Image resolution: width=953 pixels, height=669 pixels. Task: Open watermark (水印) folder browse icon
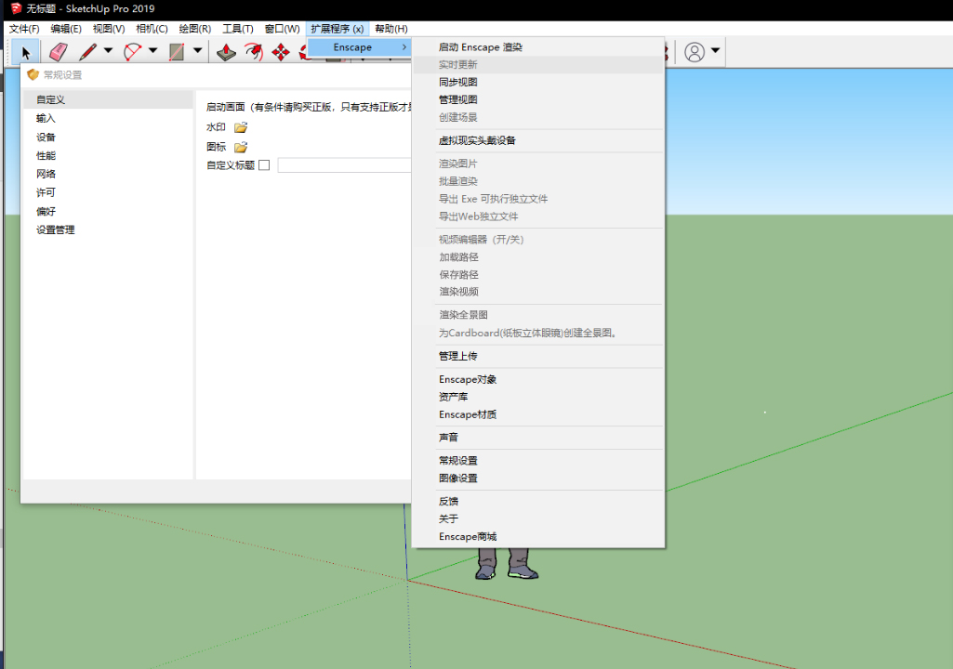coord(242,127)
